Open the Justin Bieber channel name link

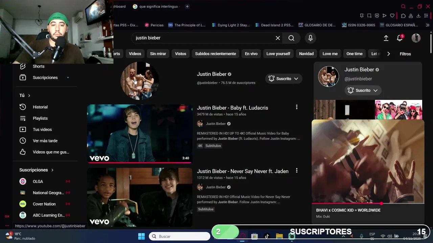pos(212,74)
